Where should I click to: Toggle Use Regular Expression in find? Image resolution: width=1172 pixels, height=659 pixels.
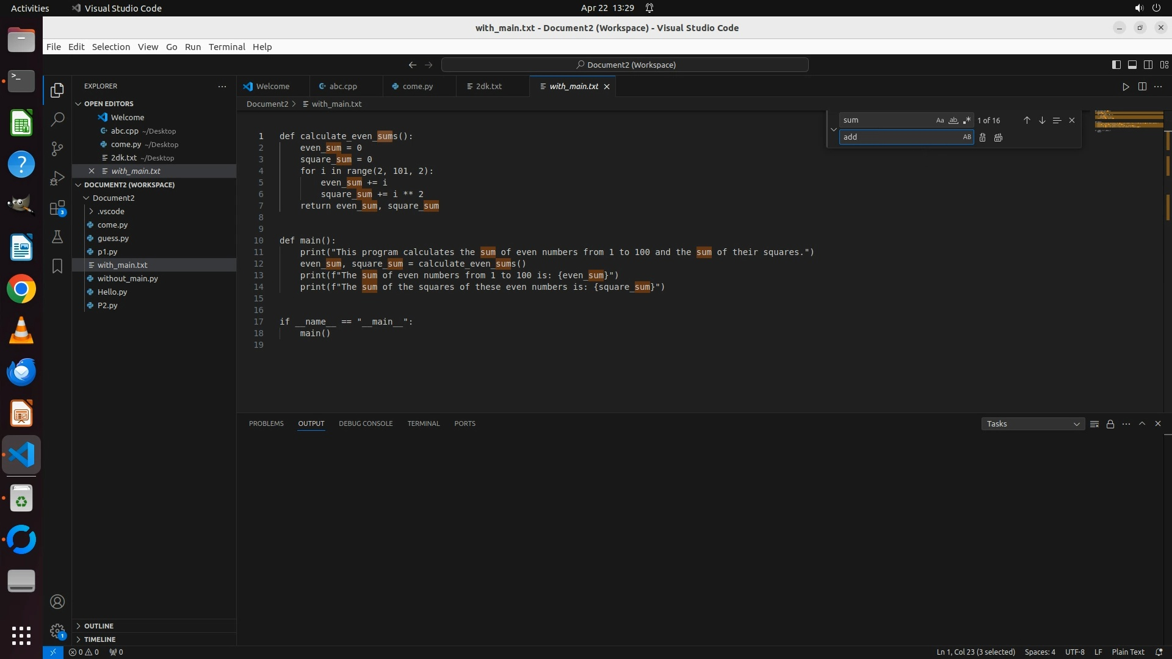click(x=967, y=120)
